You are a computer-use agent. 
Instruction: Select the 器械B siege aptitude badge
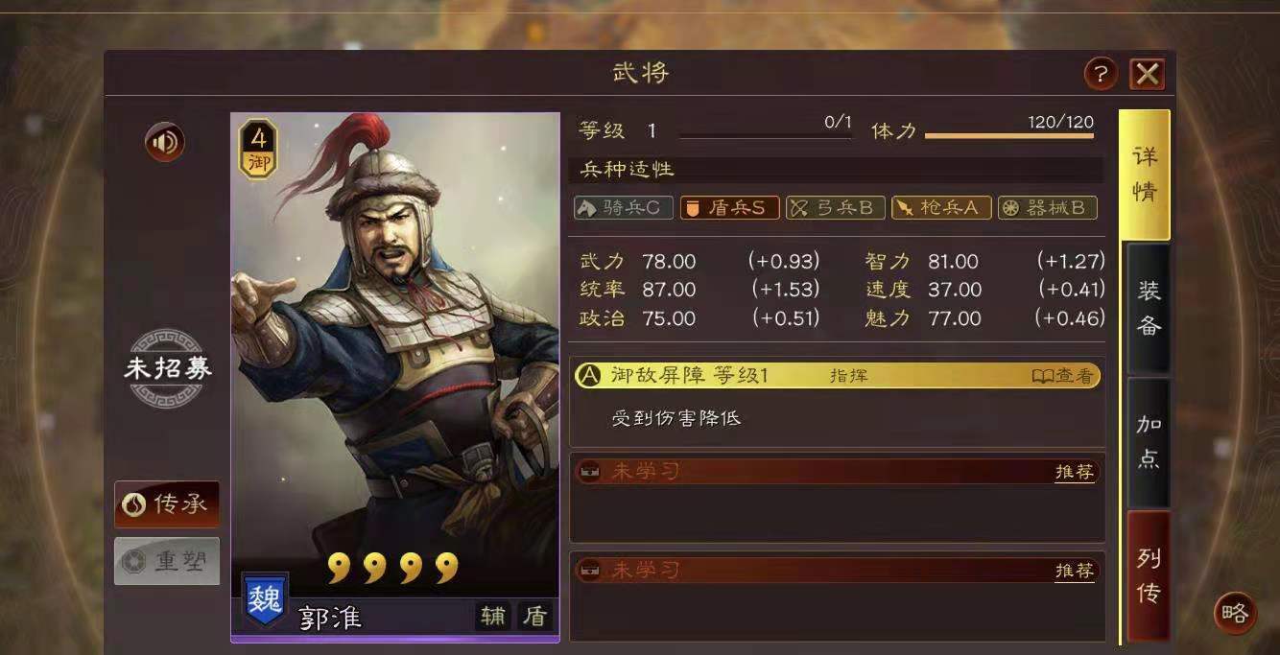pyautogui.click(x=1047, y=207)
